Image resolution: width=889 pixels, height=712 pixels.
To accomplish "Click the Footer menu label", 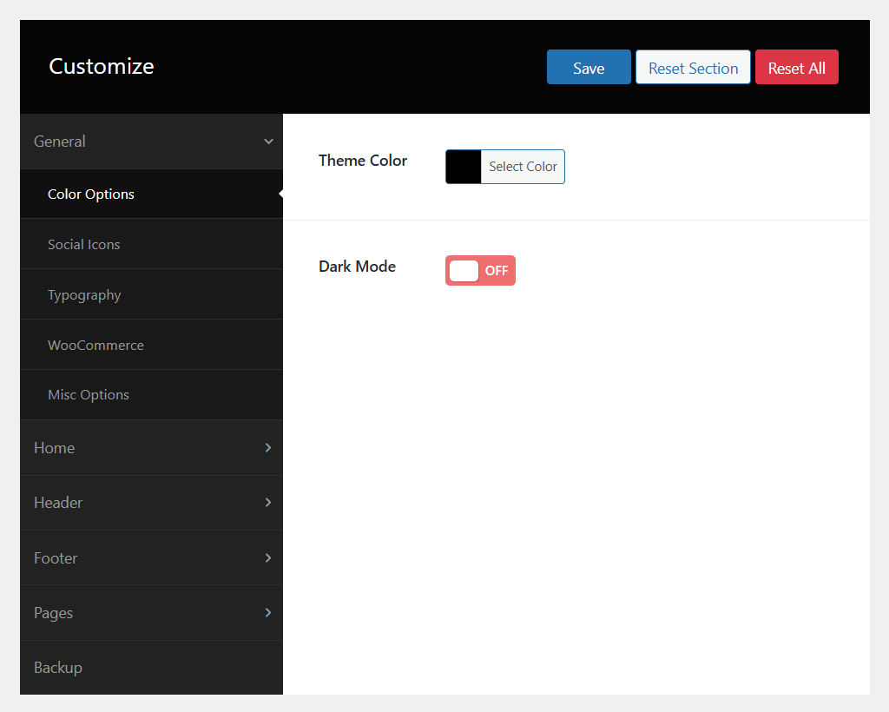I will pyautogui.click(x=56, y=558).
